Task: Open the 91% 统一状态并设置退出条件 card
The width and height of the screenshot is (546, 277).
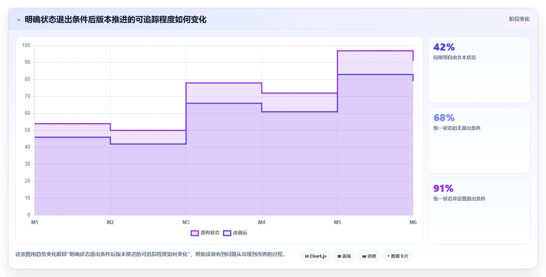Action: pyautogui.click(x=479, y=211)
